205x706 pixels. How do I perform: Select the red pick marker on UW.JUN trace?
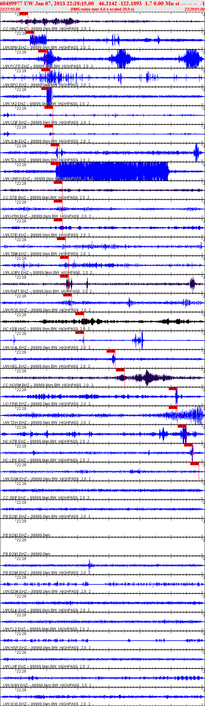pos(48,126)
